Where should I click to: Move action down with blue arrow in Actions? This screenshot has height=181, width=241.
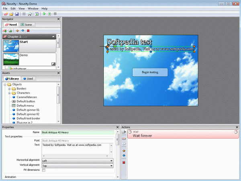pyautogui.click(x=124, y=156)
